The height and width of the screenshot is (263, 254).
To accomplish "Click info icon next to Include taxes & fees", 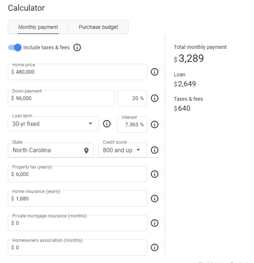I will point(77,48).
